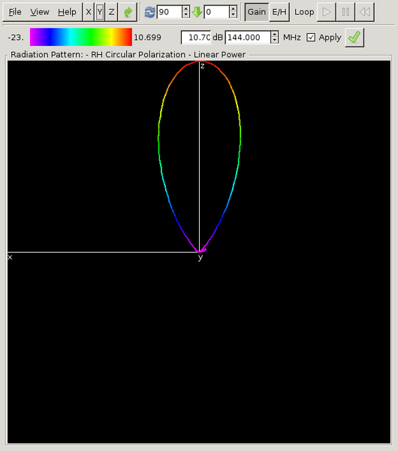This screenshot has height=451, width=398.
Task: Start the frequency loop with play
Action: point(326,12)
